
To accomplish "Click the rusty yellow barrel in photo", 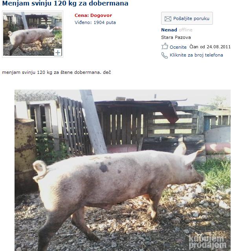I will (25, 154).
